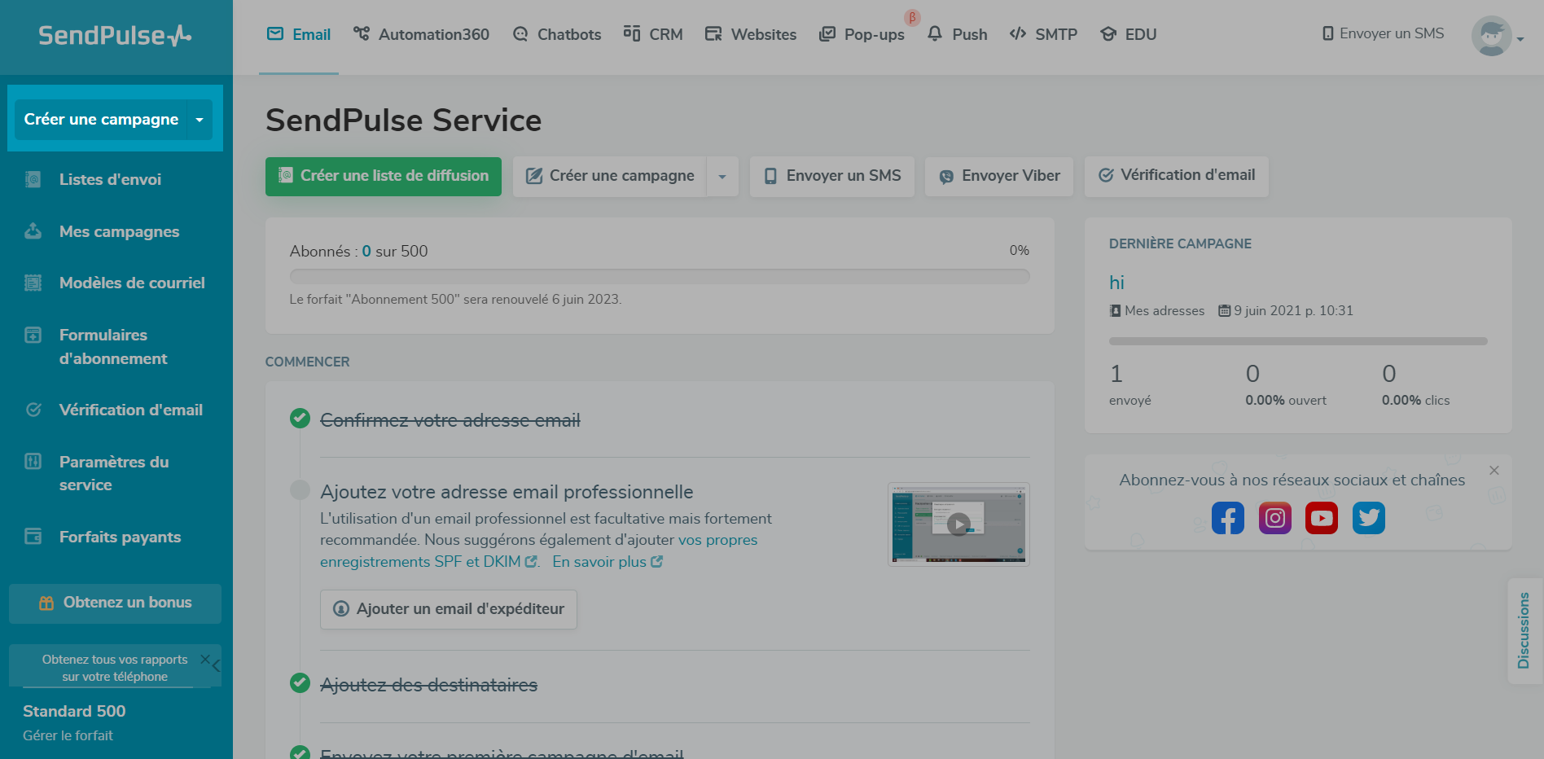Click the external link icon after SPF et DKIM
The image size is (1544, 759).
tap(531, 561)
